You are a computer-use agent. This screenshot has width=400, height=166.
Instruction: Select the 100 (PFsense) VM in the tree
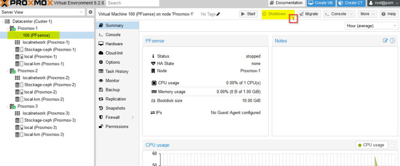pyautogui.click(x=47, y=35)
